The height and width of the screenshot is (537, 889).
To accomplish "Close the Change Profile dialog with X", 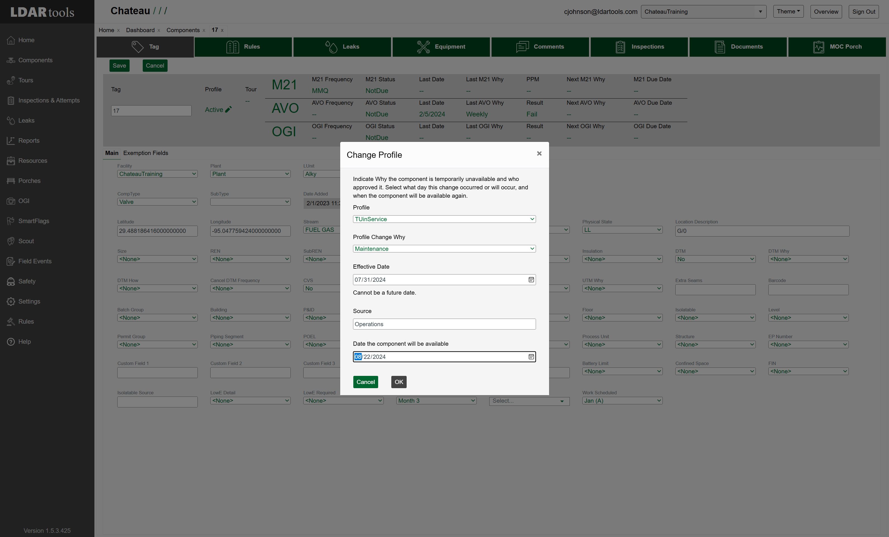I will [539, 154].
